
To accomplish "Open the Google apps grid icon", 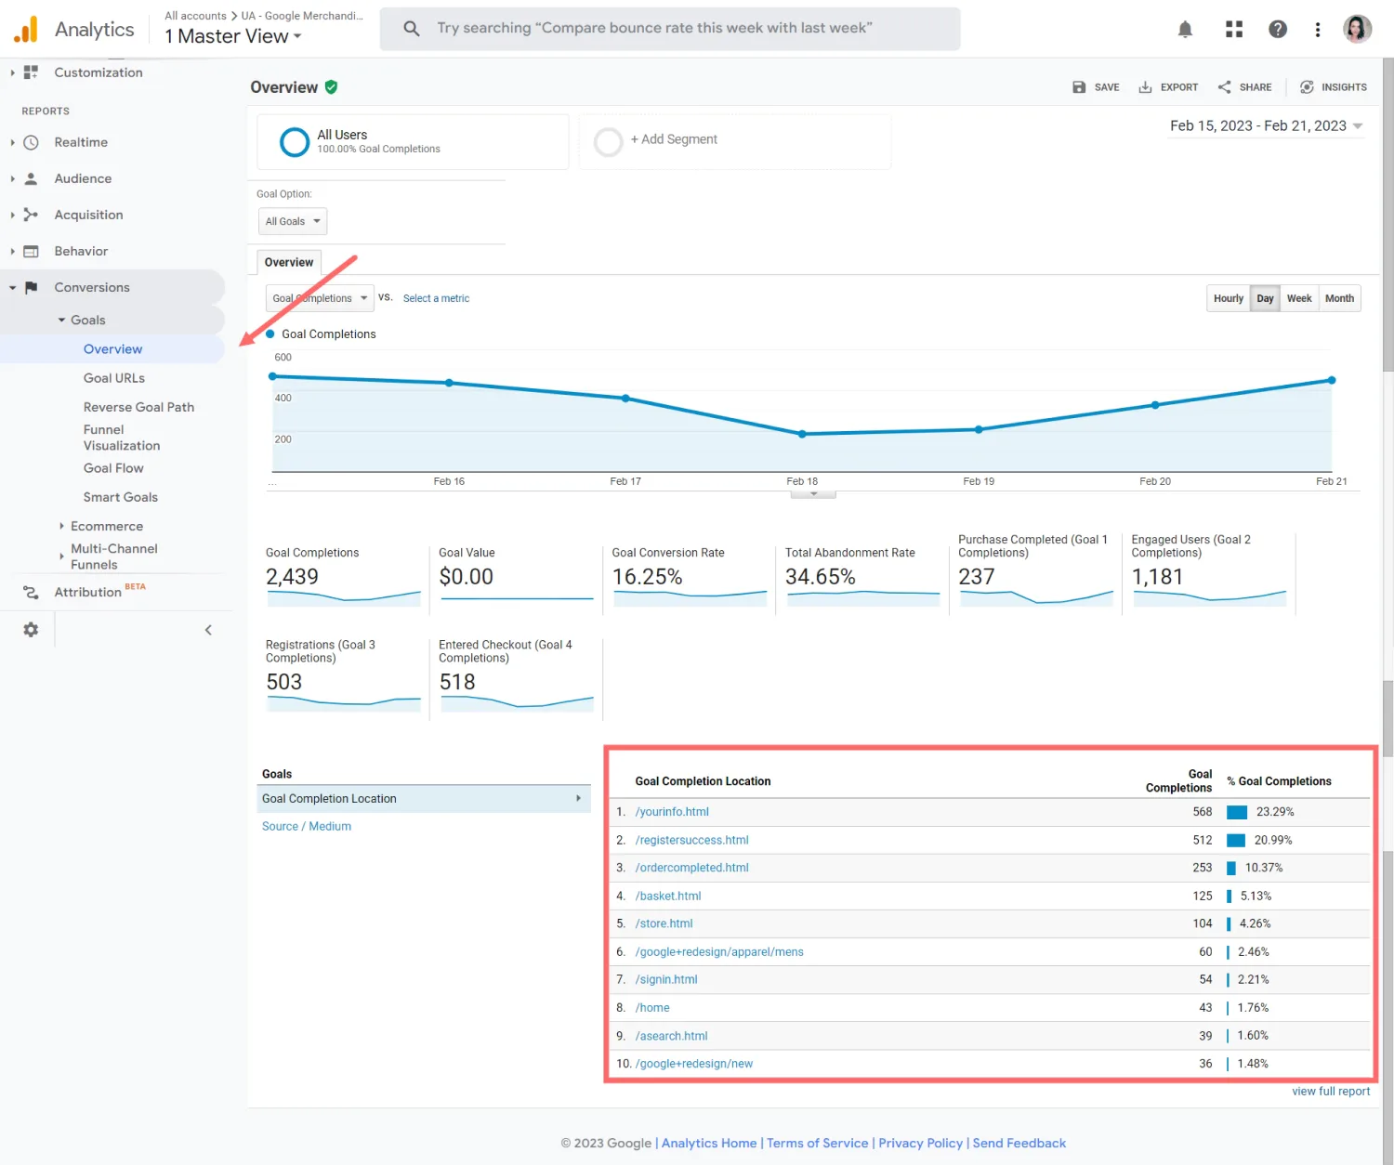I will point(1233,30).
